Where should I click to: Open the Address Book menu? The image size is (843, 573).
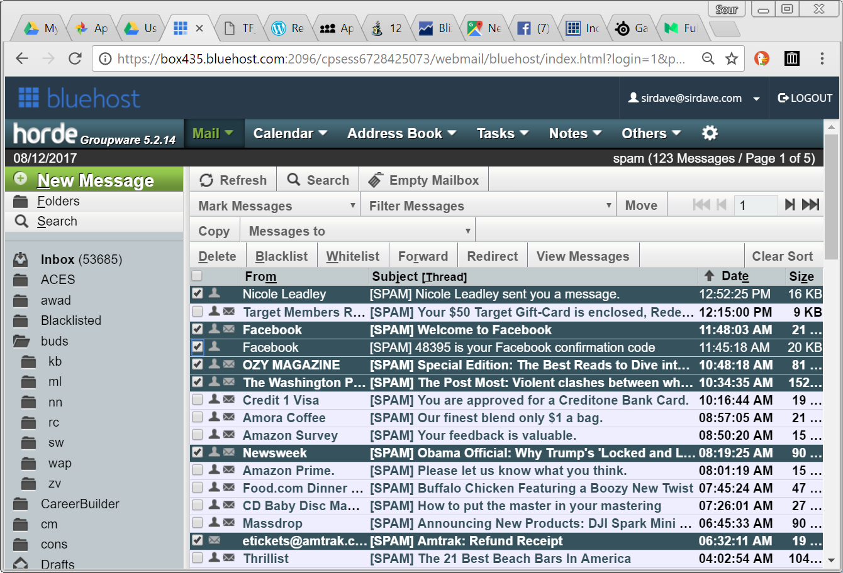(401, 133)
